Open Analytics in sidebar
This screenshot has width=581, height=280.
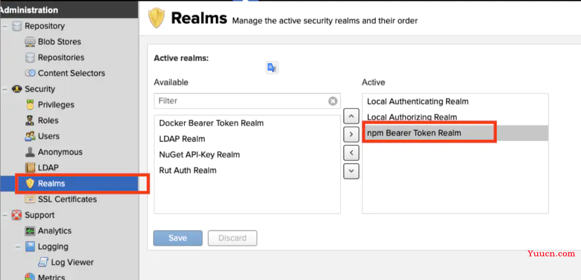click(x=55, y=231)
